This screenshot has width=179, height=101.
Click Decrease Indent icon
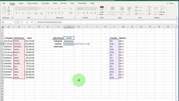[59, 13]
